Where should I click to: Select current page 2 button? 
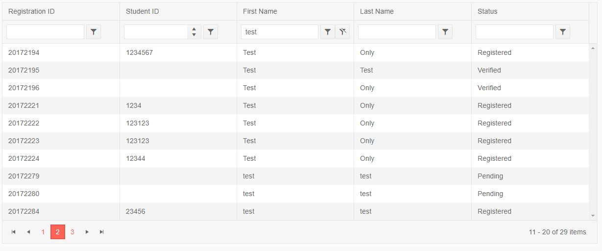point(58,232)
